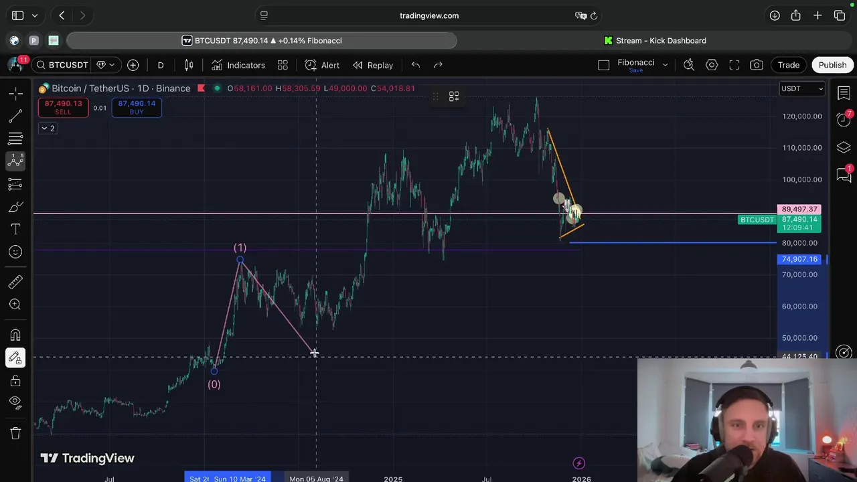Open the watchlist panel icon
This screenshot has width=857, height=482.
(x=844, y=93)
